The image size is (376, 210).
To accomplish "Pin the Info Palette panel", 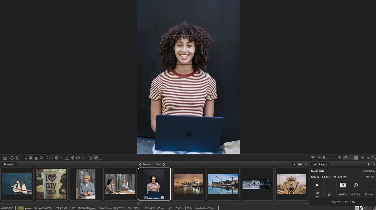I will pyautogui.click(x=368, y=164).
